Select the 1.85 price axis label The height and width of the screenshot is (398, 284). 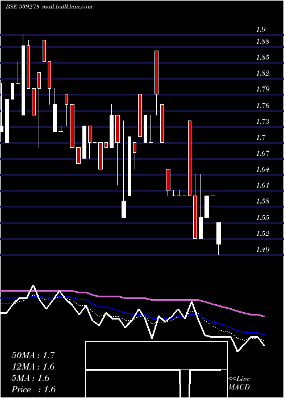pyautogui.click(x=262, y=57)
